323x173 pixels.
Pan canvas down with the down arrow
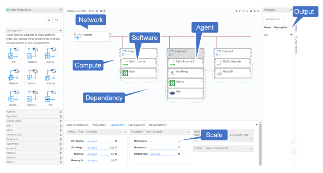[247, 11]
